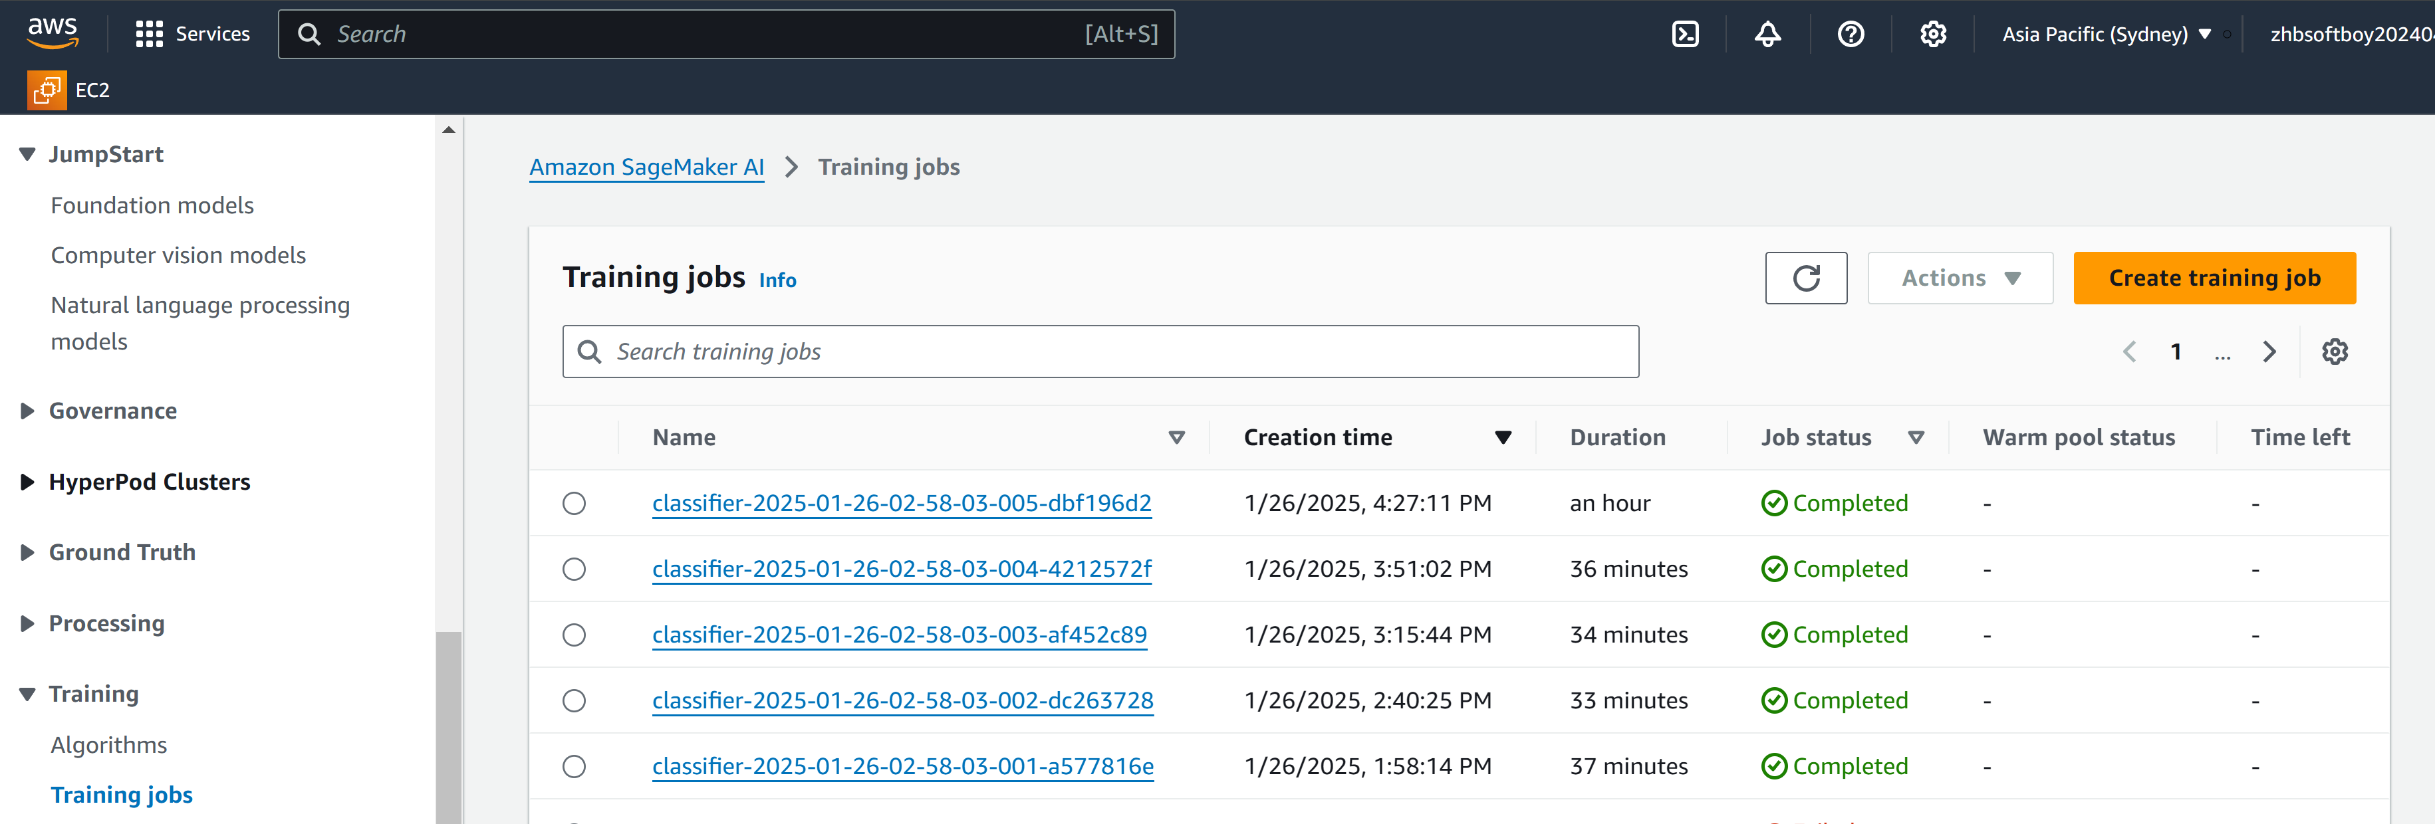The height and width of the screenshot is (824, 2435).
Task: Open the Asia Pacific (Sydney) region selector
Action: tap(2106, 34)
